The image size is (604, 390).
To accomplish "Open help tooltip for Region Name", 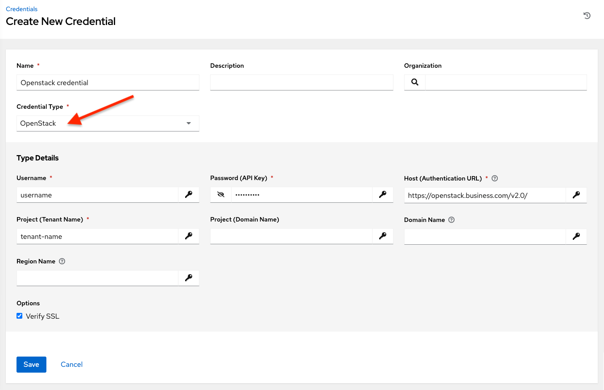I will tap(62, 261).
